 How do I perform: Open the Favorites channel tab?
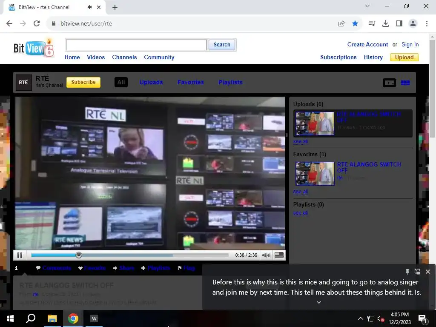click(190, 82)
